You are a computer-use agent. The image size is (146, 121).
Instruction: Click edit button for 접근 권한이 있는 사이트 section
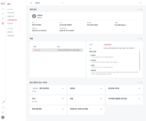140,82
